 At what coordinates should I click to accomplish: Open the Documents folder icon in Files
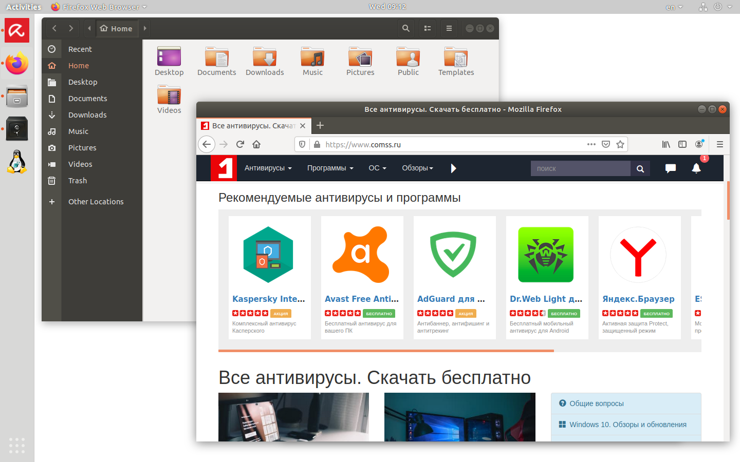[217, 62]
